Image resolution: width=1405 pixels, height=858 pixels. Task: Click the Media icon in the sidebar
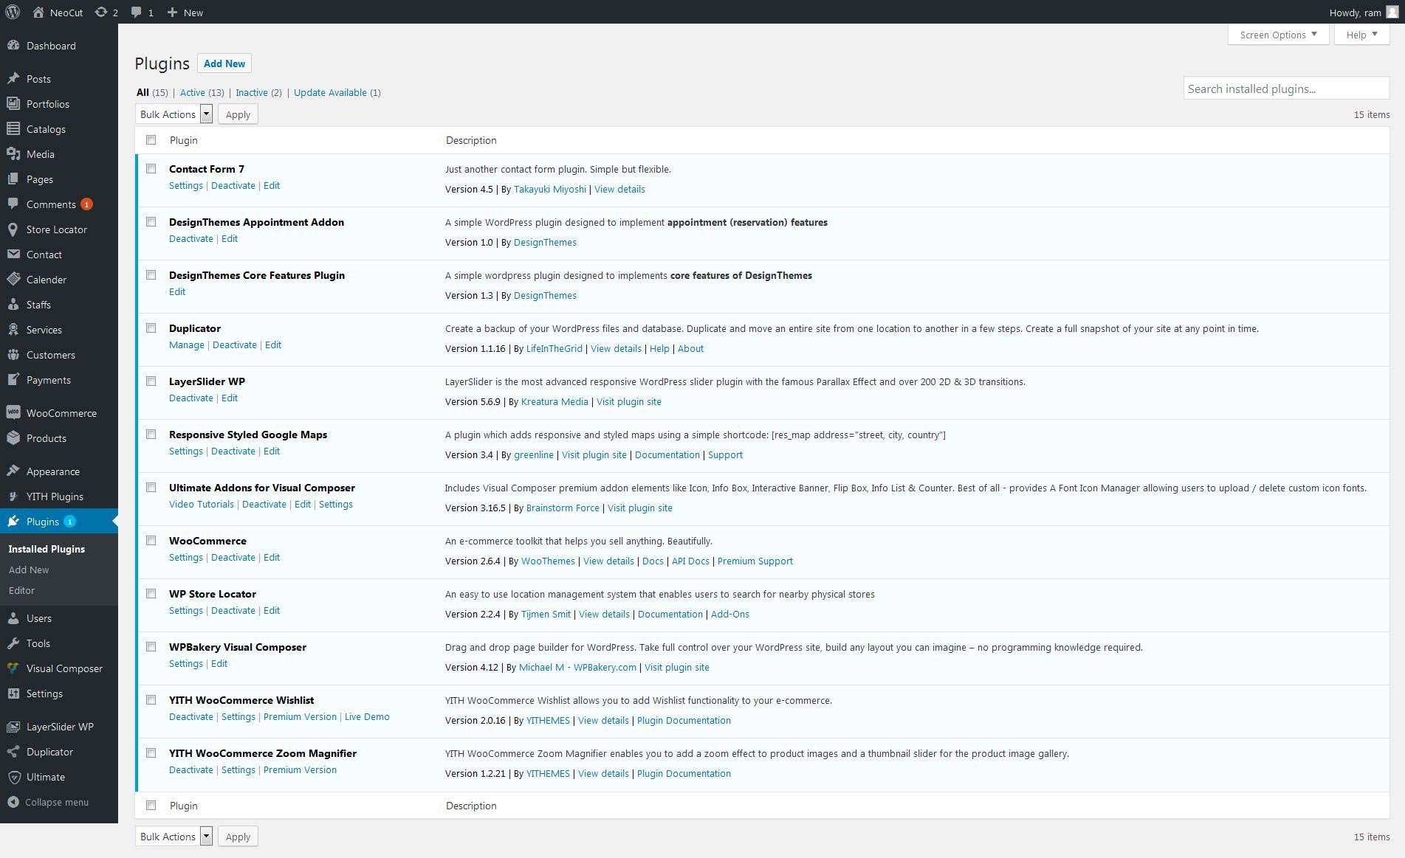13,154
